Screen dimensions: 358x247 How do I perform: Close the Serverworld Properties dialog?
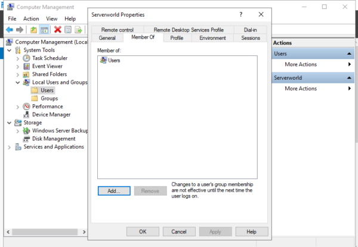click(x=261, y=14)
